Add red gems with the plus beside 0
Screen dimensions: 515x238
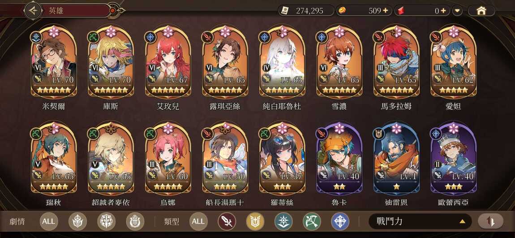[x=443, y=11]
